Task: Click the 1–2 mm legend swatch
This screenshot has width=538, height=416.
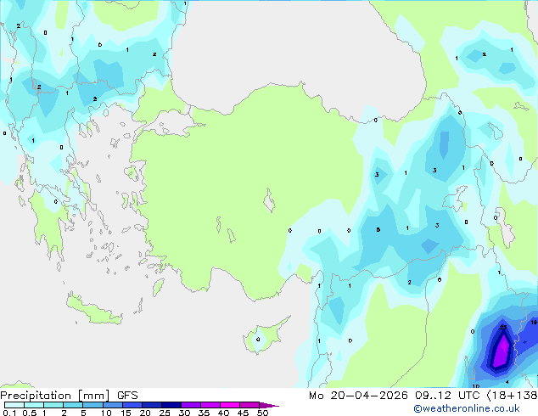Action: [x=53, y=405]
